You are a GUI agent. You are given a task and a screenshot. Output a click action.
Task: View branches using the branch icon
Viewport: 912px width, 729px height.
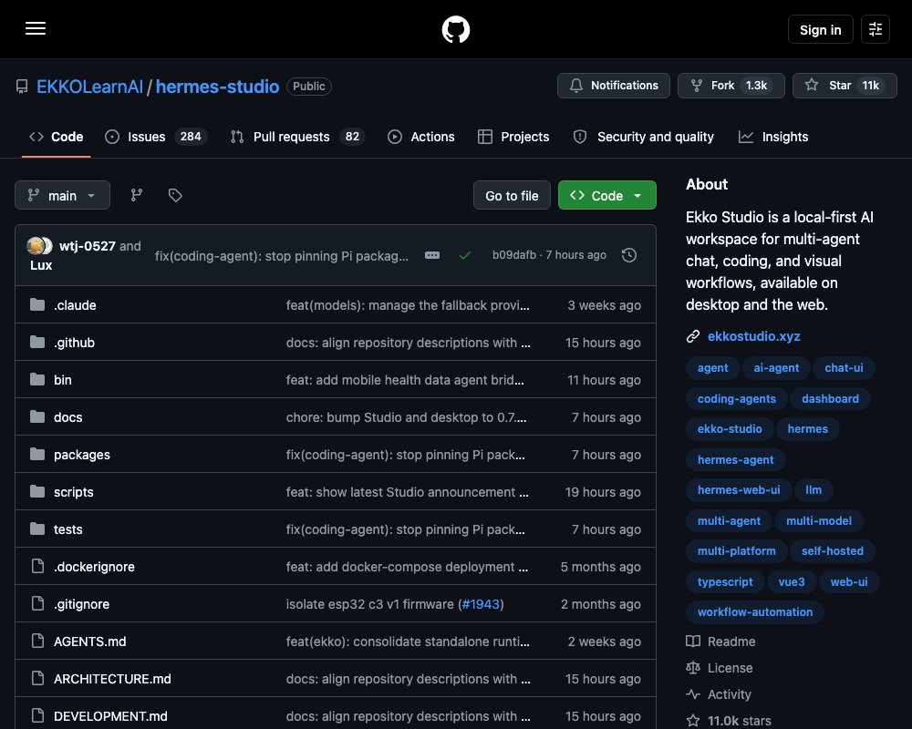(137, 195)
